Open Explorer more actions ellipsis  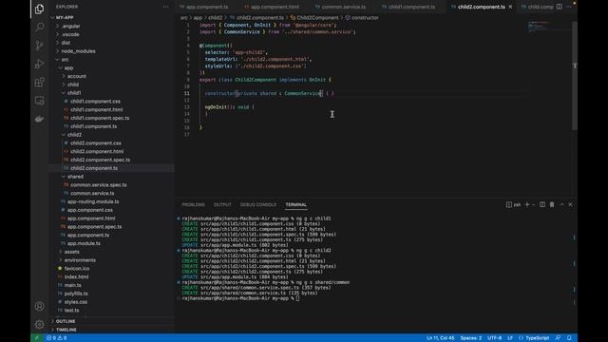tap(165, 7)
